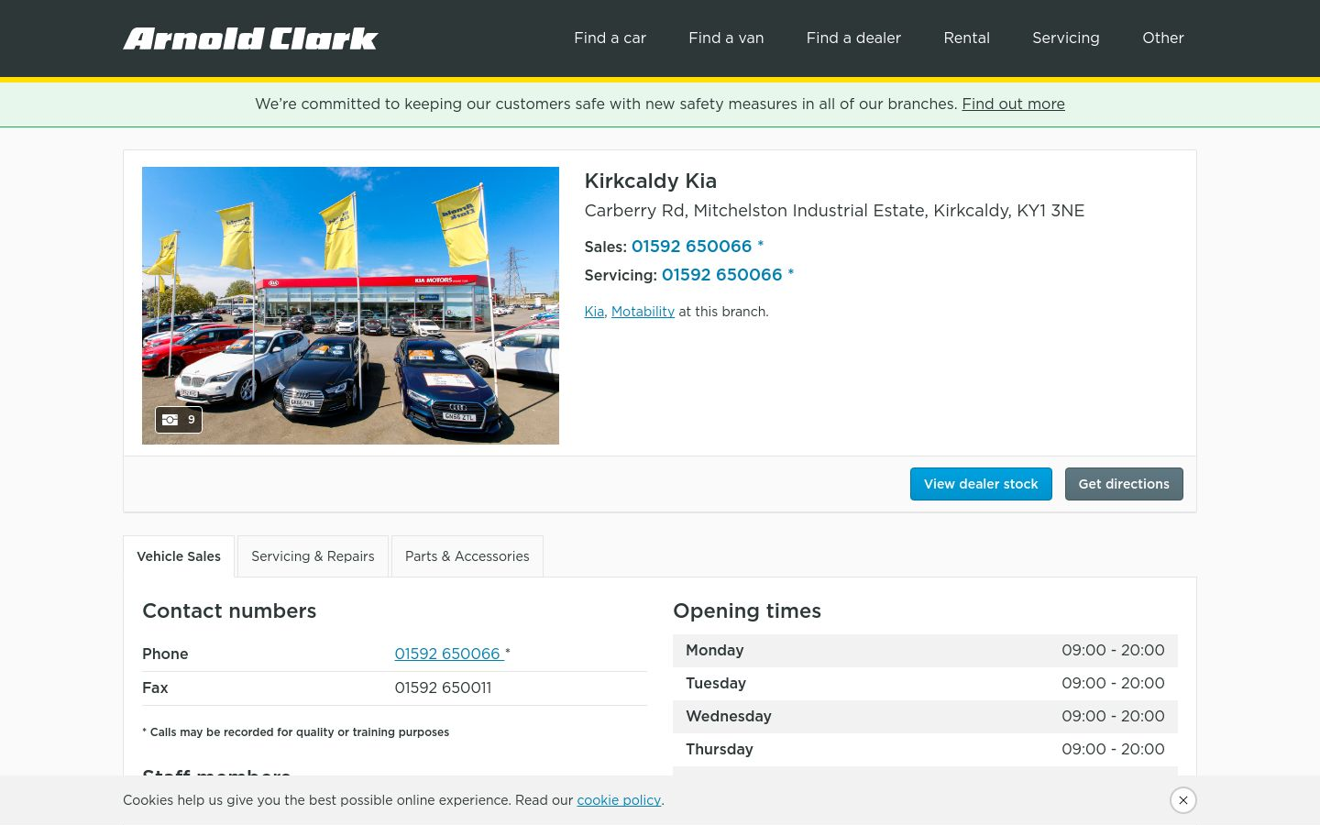The image size is (1320, 825).
Task: Open the Kia brand link
Action: click(594, 312)
